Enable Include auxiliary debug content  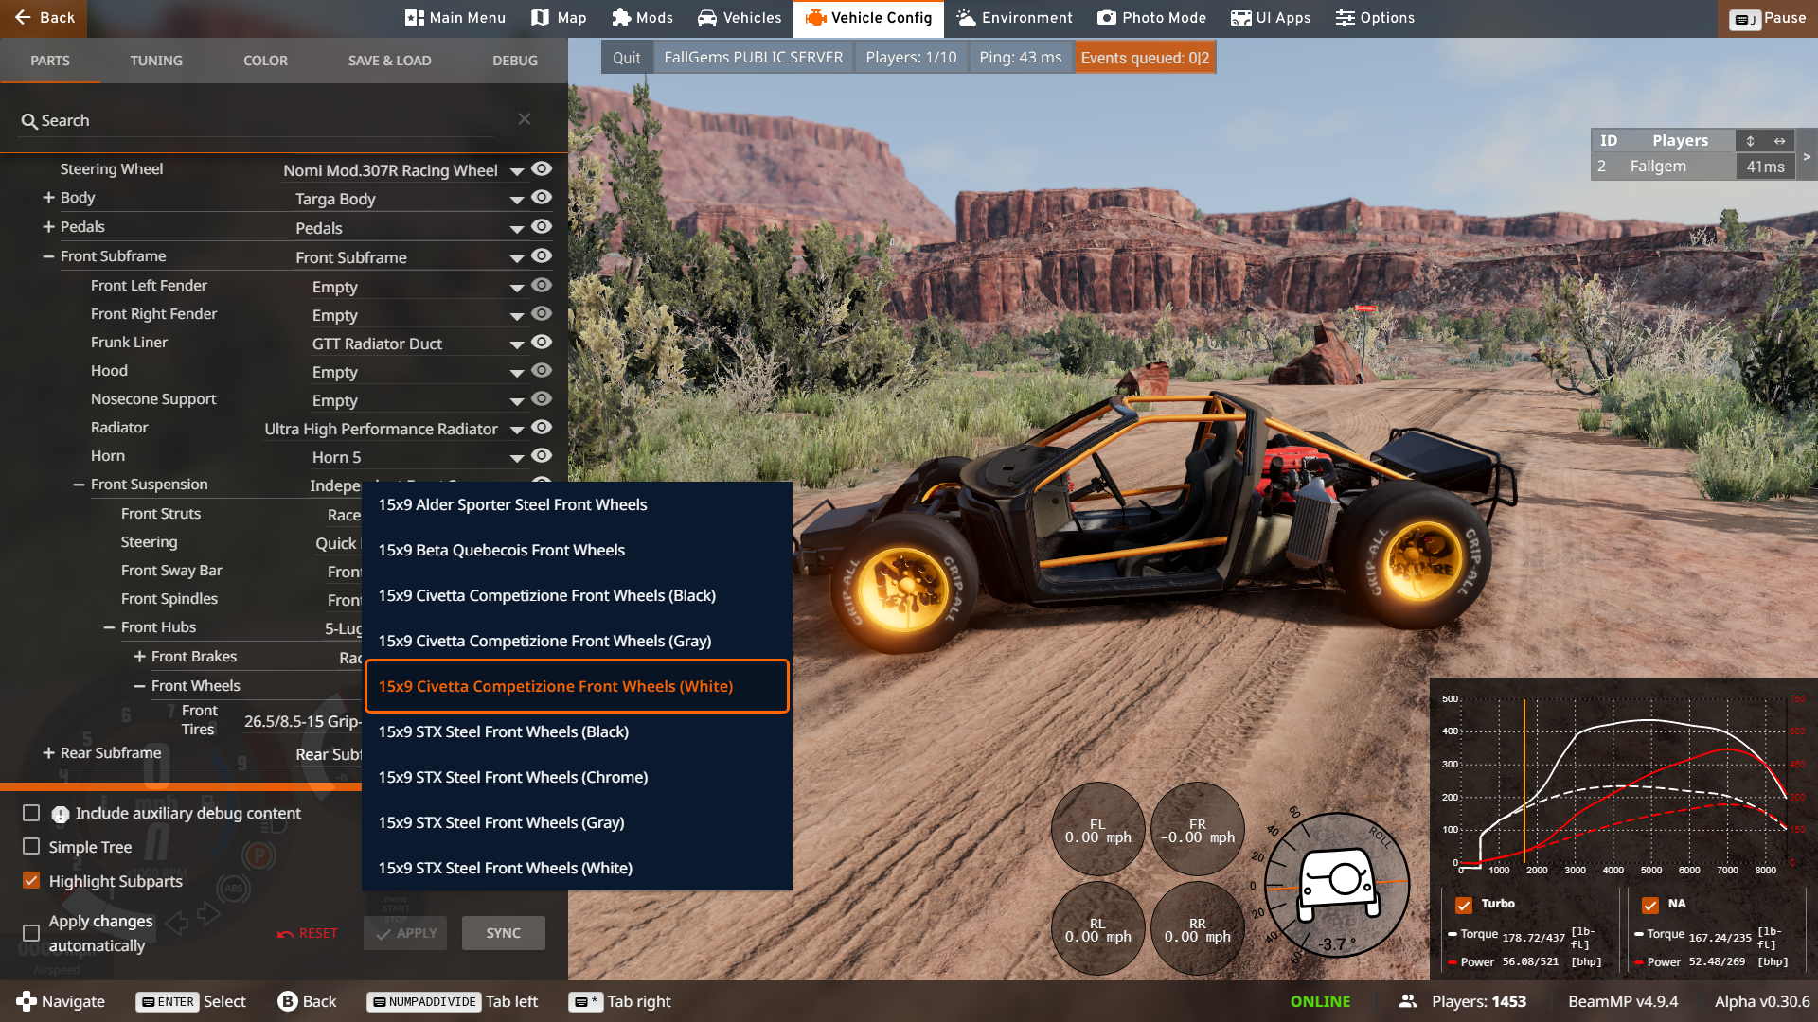point(31,813)
